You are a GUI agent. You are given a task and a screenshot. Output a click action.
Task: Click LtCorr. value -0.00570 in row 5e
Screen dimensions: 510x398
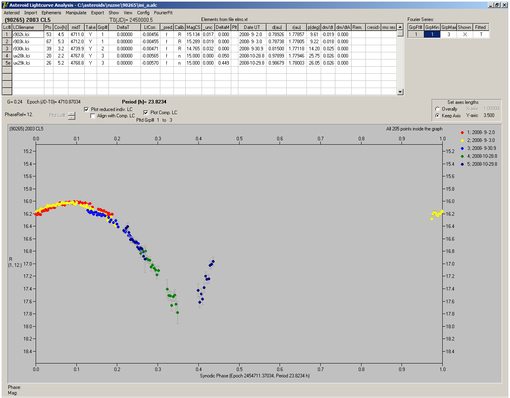[150, 63]
